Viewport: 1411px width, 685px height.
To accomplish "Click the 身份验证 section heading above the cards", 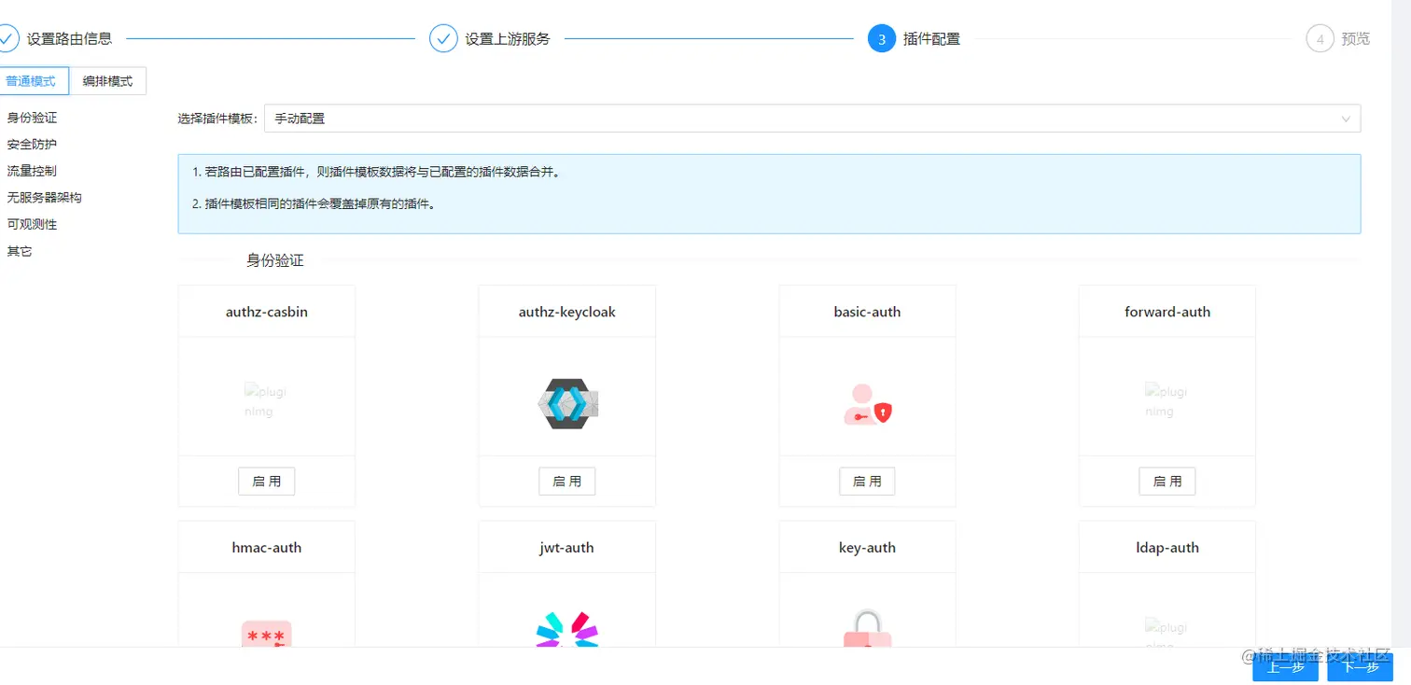I will [x=275, y=260].
